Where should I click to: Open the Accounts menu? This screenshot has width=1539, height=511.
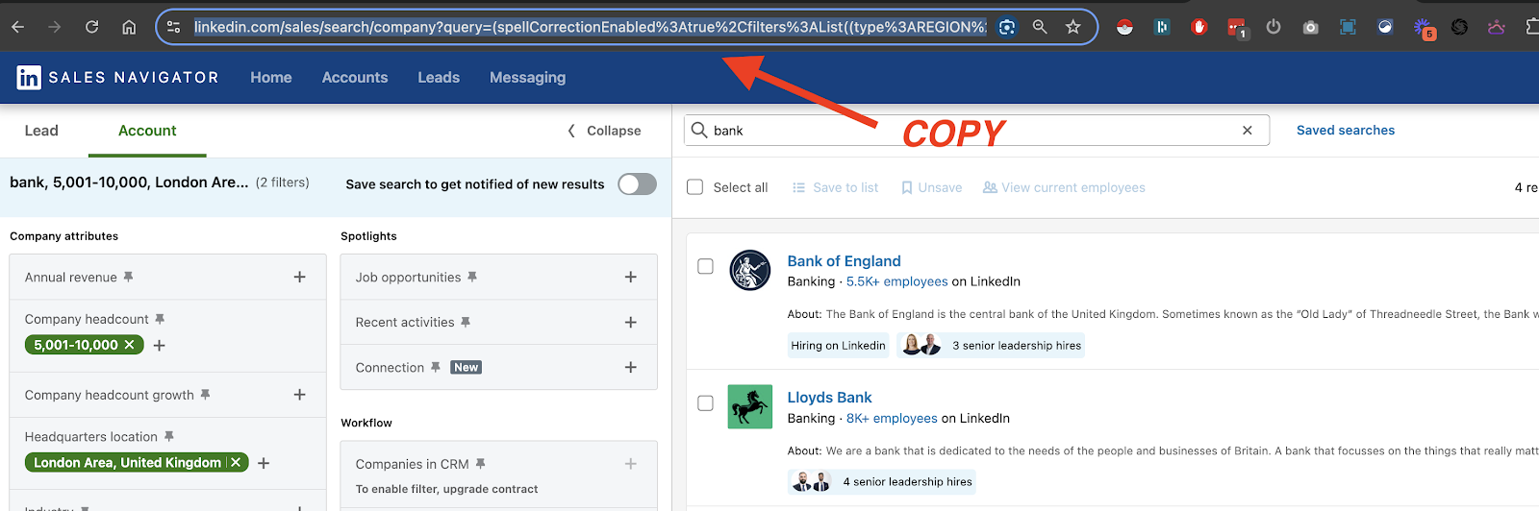pos(355,77)
